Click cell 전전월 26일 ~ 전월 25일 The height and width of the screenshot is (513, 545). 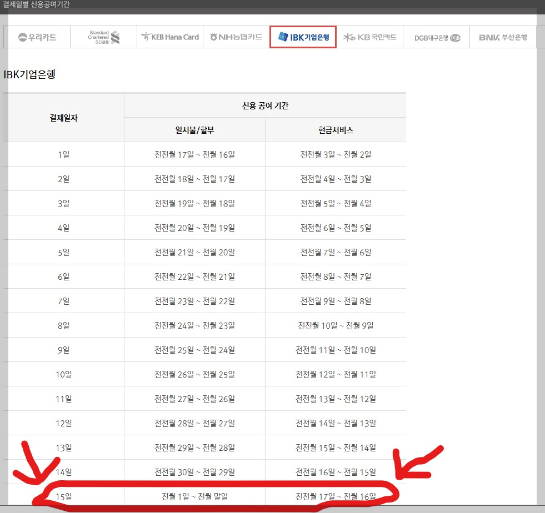point(194,374)
